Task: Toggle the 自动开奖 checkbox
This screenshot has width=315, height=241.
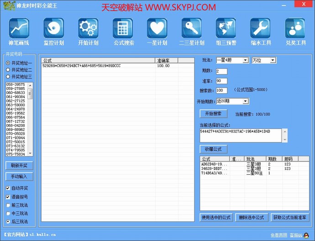Action: 8,188
